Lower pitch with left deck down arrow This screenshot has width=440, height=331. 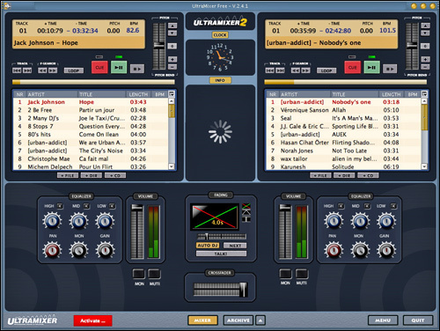(172, 33)
